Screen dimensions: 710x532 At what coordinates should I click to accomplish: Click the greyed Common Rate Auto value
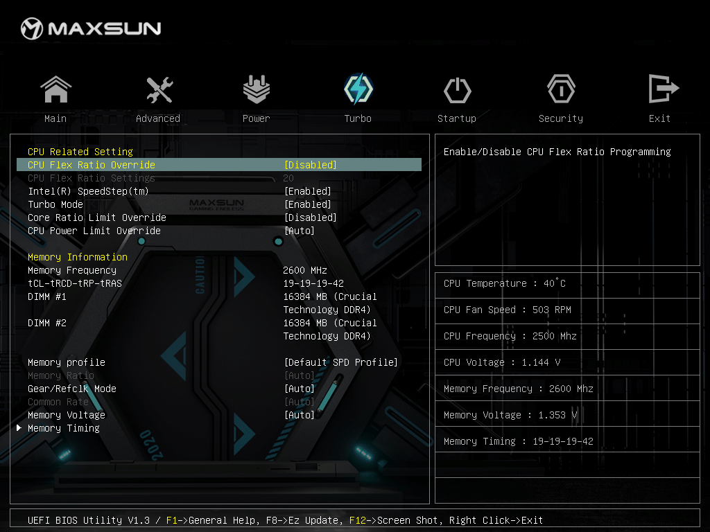[x=300, y=402]
